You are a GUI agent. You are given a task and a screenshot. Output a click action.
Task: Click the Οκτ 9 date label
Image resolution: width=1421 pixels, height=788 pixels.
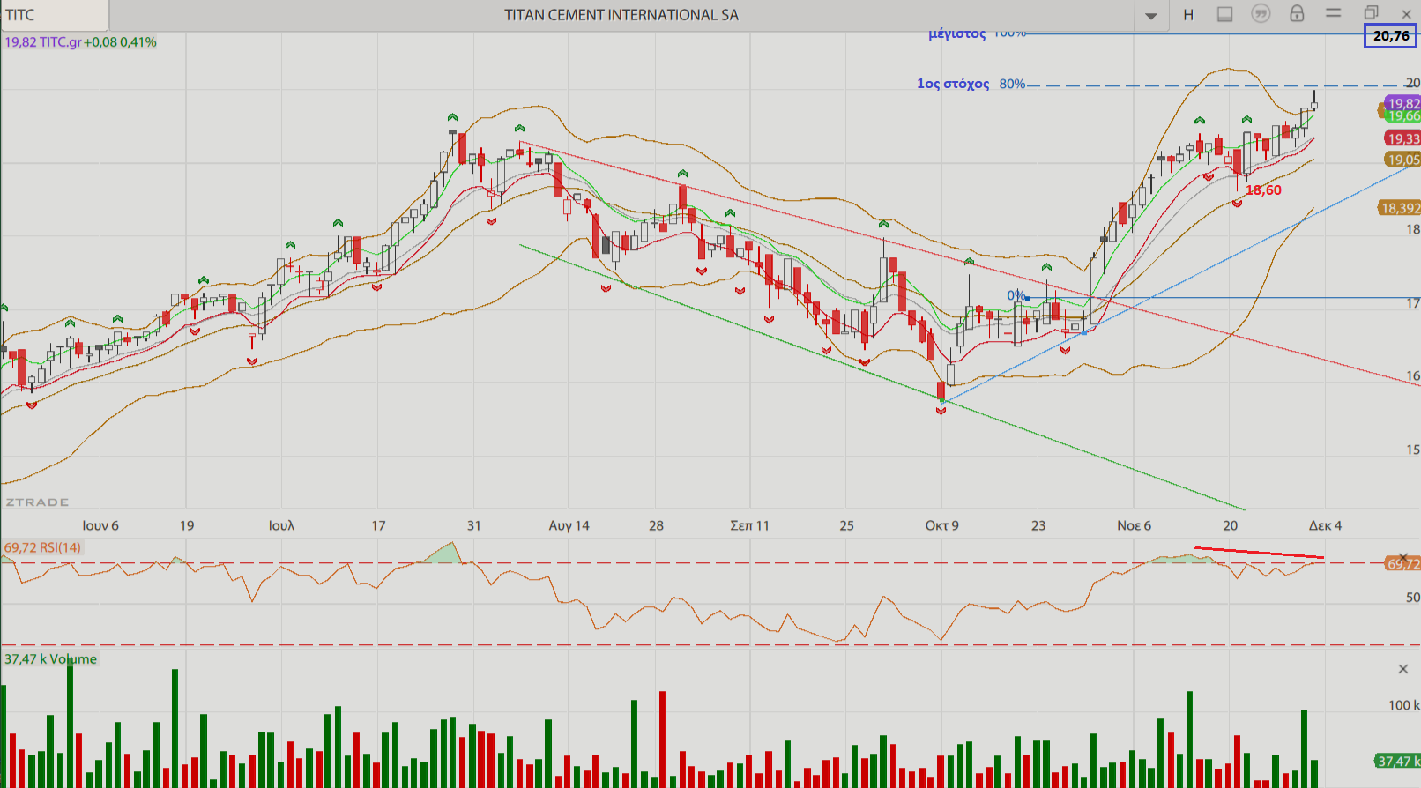[x=941, y=525]
